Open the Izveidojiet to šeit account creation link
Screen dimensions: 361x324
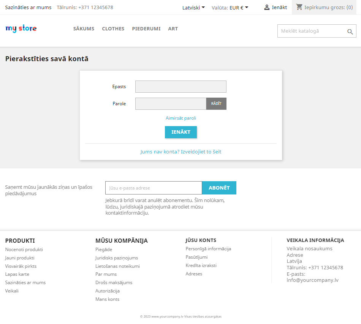[x=200, y=152]
